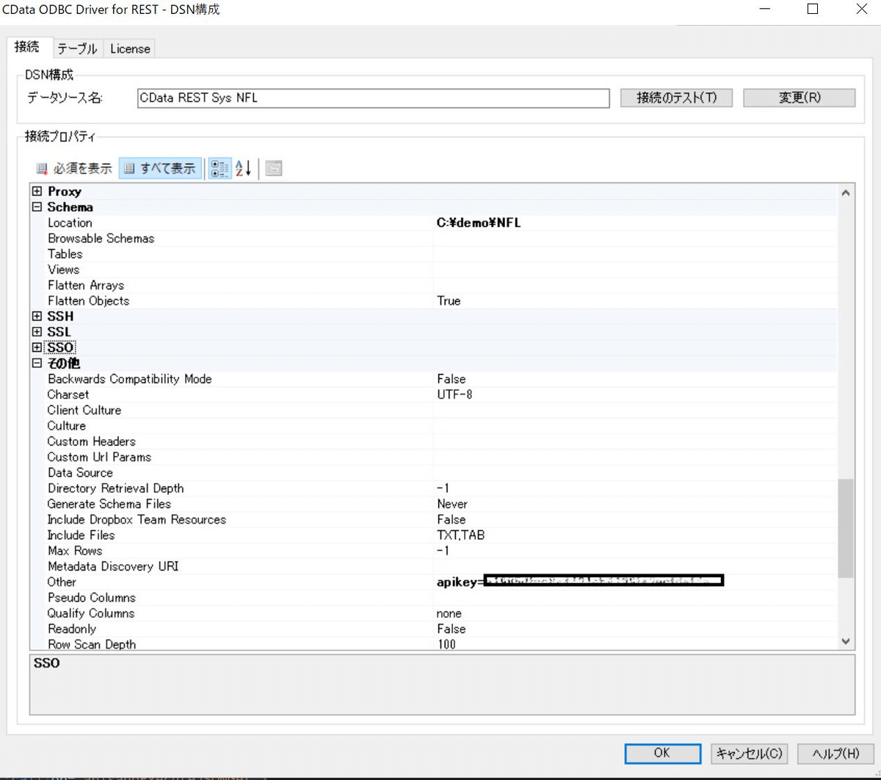Click the Qualify Columns value none
881x780 pixels.
[x=449, y=613]
